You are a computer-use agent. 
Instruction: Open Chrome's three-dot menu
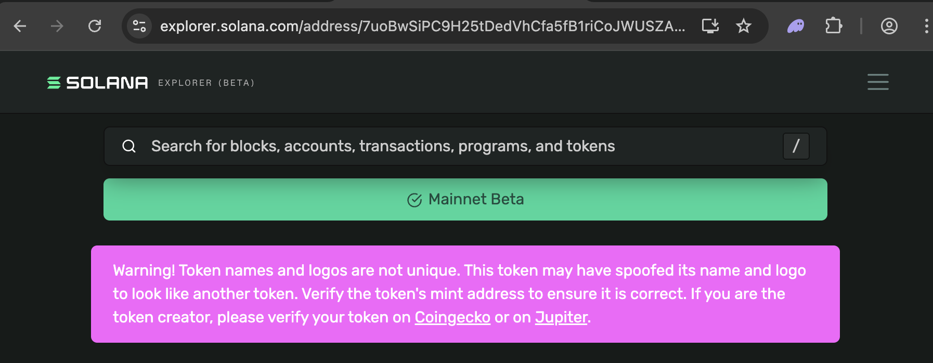[926, 26]
